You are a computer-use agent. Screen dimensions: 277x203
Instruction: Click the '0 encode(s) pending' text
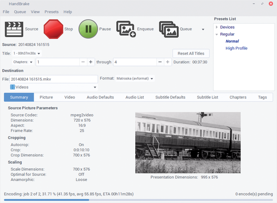coord(254,194)
